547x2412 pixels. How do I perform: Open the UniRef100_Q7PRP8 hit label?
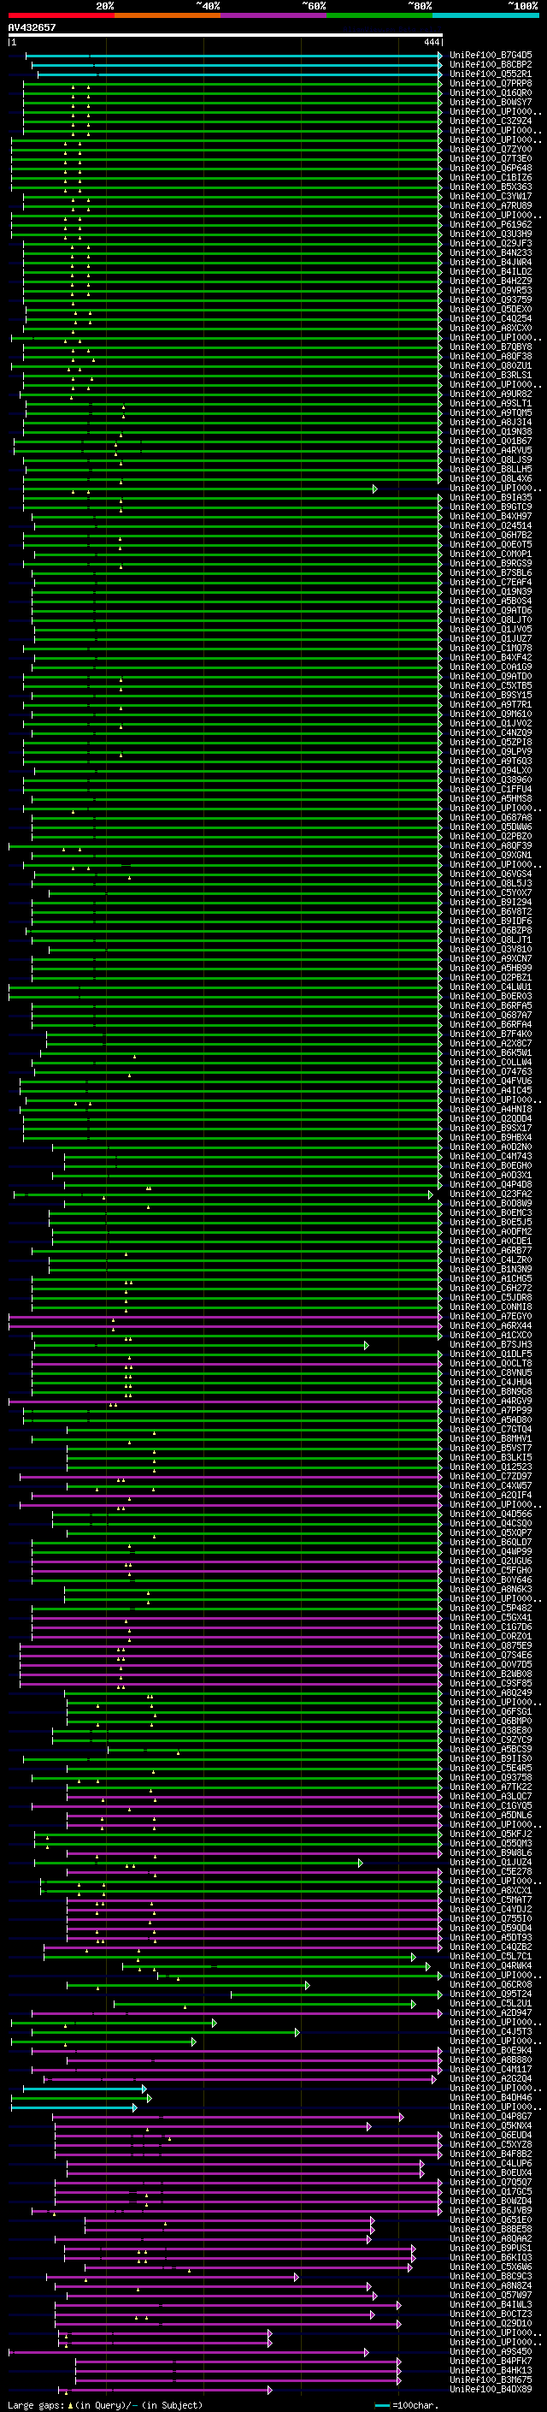pos(491,83)
